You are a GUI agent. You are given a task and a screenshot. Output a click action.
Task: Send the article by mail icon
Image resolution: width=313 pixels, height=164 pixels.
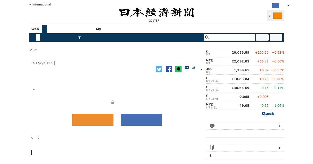coord(187,68)
